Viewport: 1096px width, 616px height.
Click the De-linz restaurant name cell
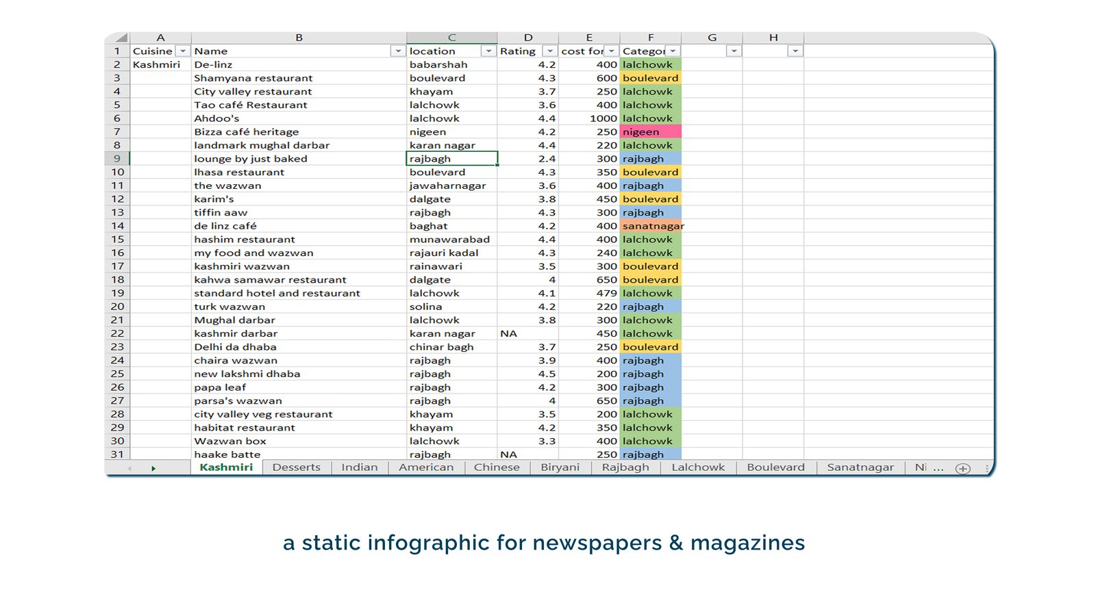[x=299, y=64]
